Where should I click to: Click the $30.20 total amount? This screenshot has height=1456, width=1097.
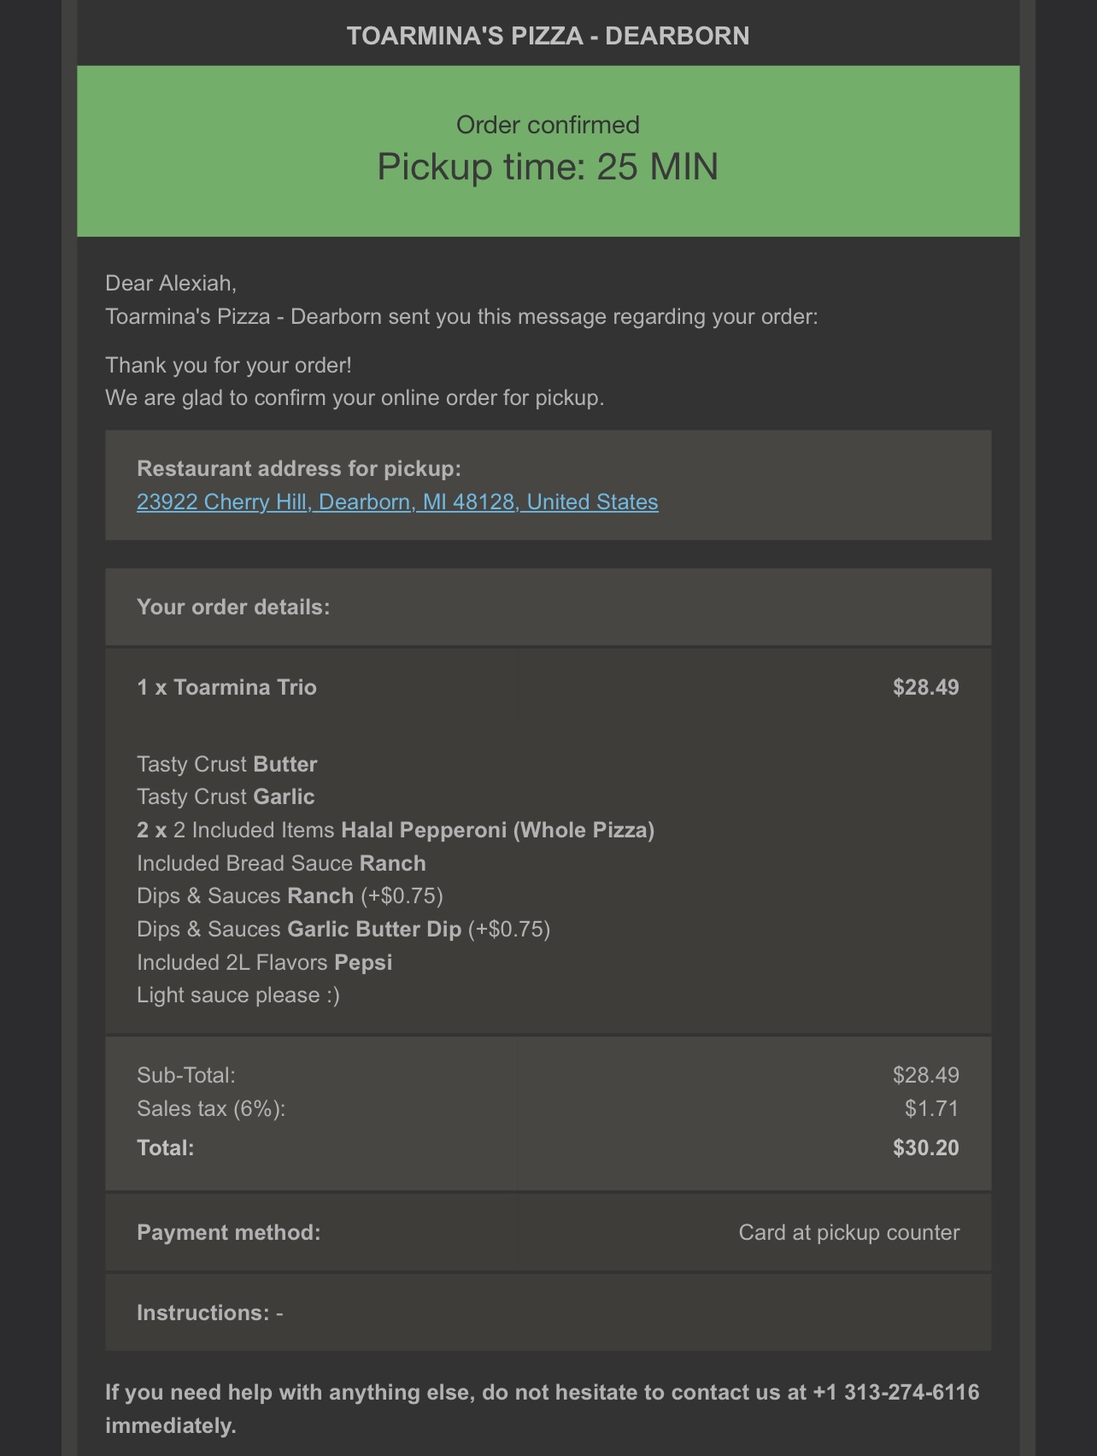[925, 1148]
